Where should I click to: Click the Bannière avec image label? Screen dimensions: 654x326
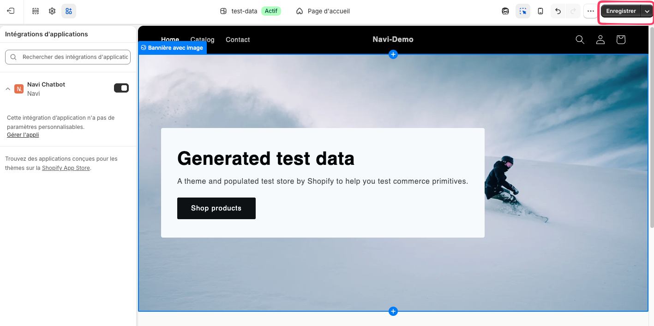(172, 47)
